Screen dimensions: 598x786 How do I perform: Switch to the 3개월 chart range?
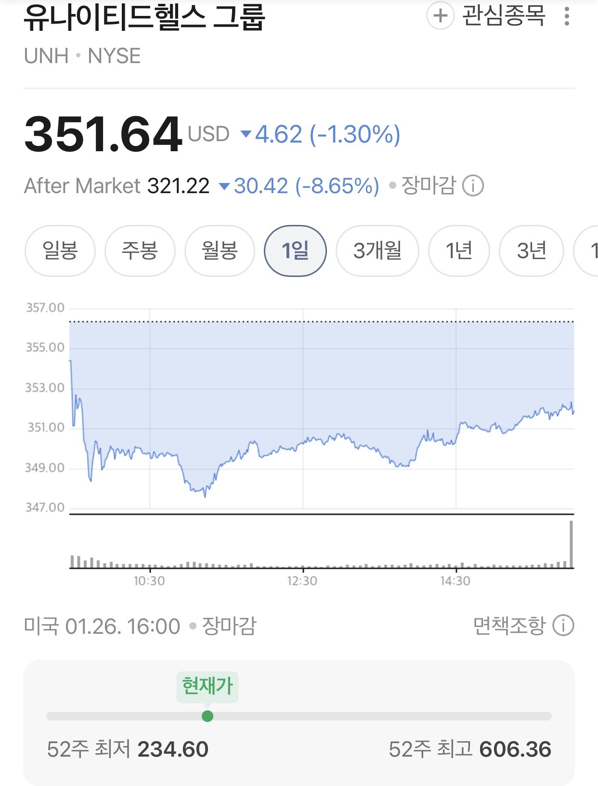point(377,251)
